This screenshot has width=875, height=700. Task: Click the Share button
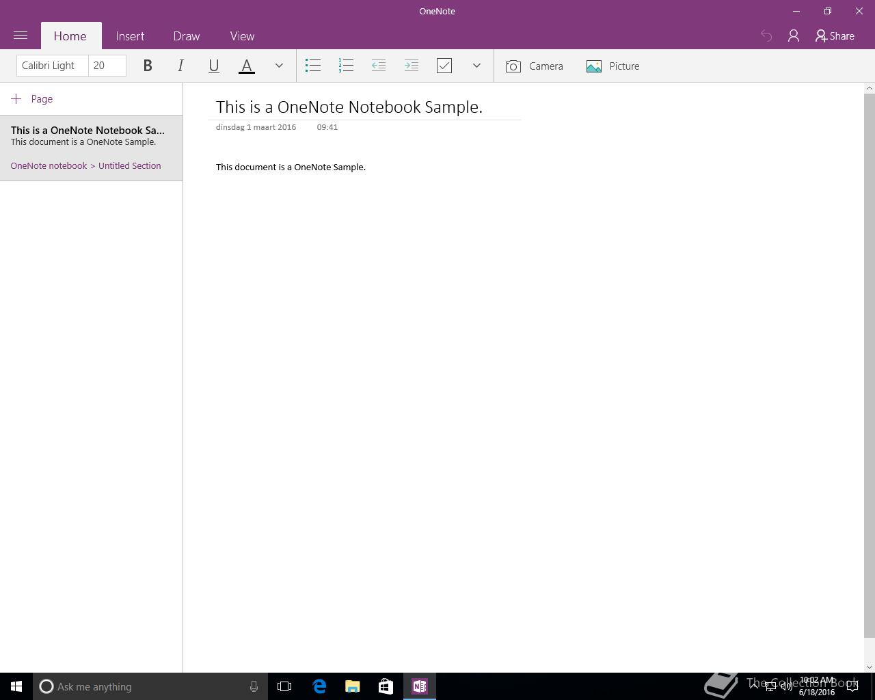pyautogui.click(x=835, y=36)
